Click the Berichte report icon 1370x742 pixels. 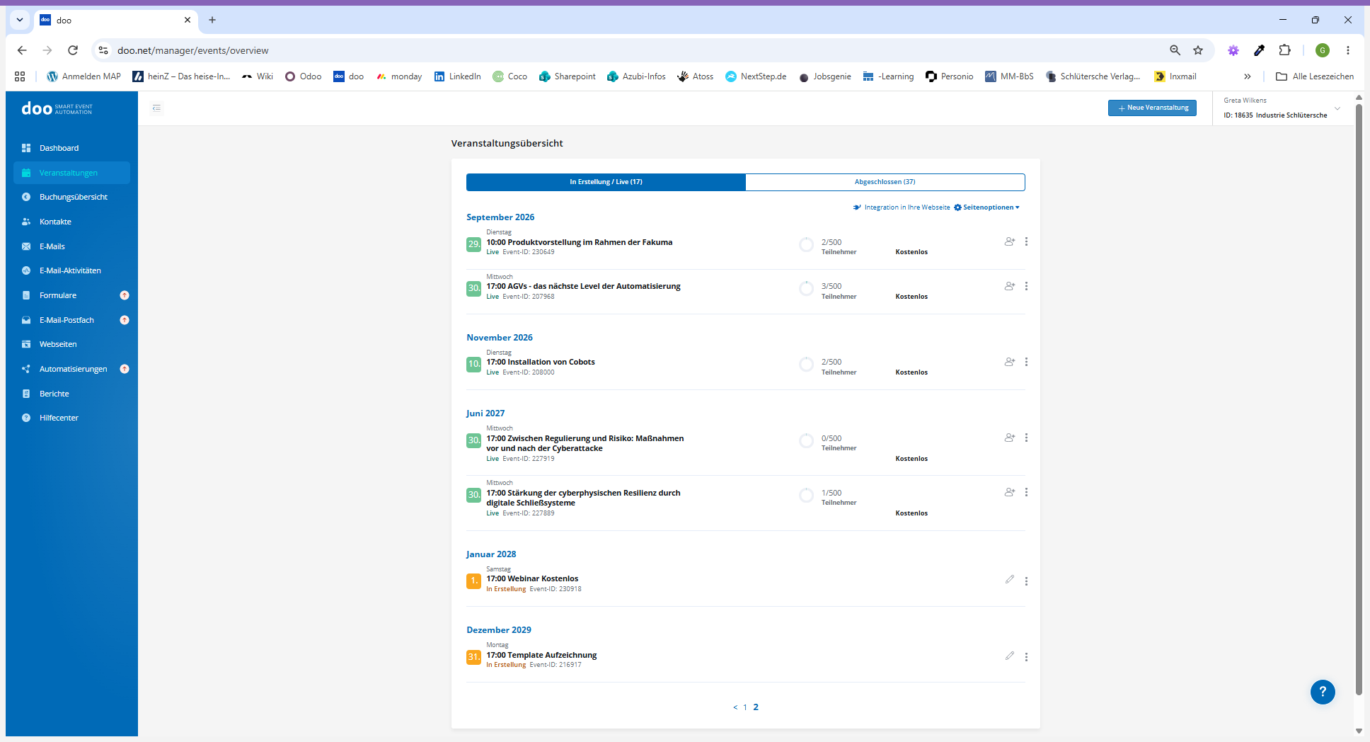click(x=26, y=394)
